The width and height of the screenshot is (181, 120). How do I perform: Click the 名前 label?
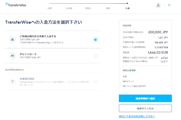[x=125, y=76]
